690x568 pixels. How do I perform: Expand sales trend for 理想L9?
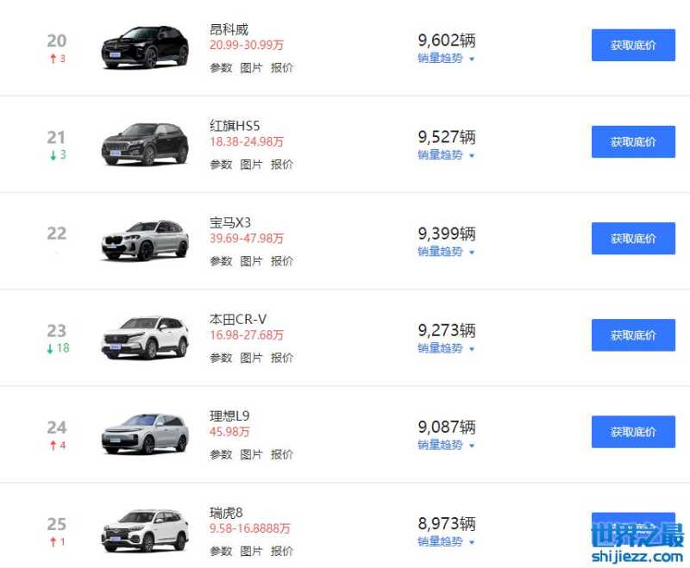[x=446, y=445]
